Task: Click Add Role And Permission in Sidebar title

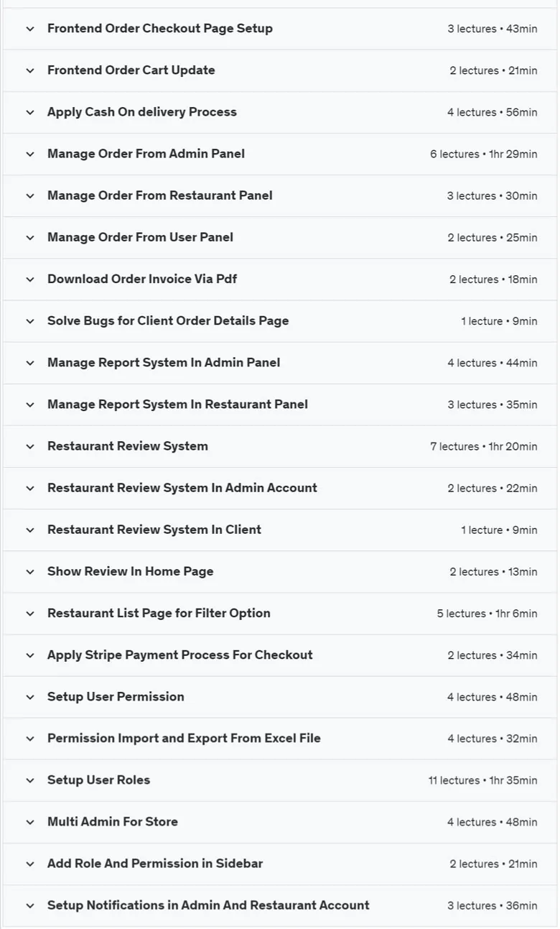Action: click(155, 864)
